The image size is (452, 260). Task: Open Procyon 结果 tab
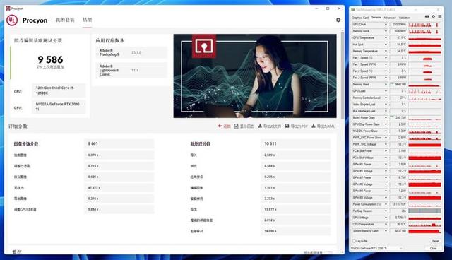(87, 20)
